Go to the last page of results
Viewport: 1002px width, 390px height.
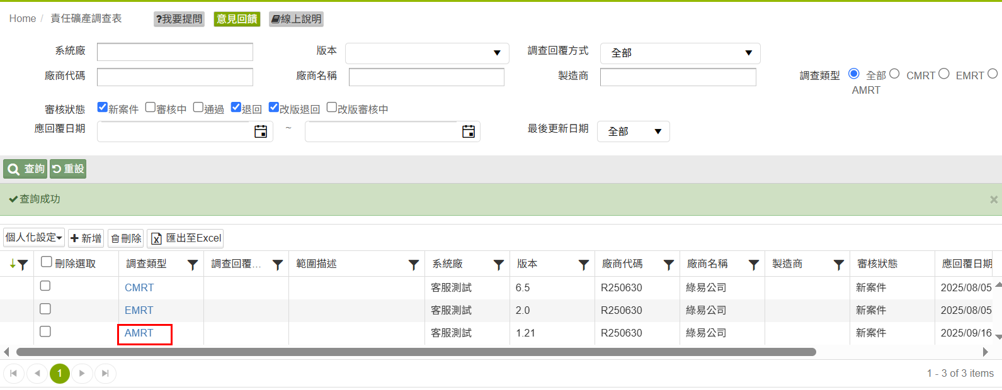pyautogui.click(x=105, y=374)
